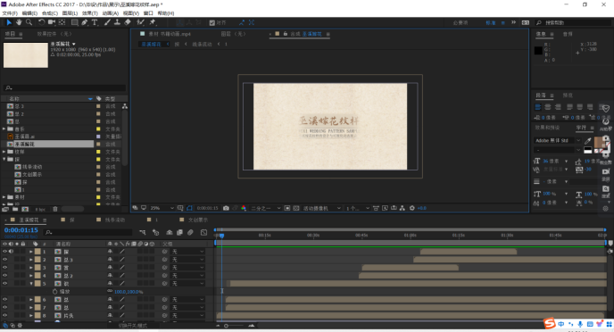This screenshot has width=614, height=332.
Task: Open the 效果(T) menu
Action: coord(89,13)
